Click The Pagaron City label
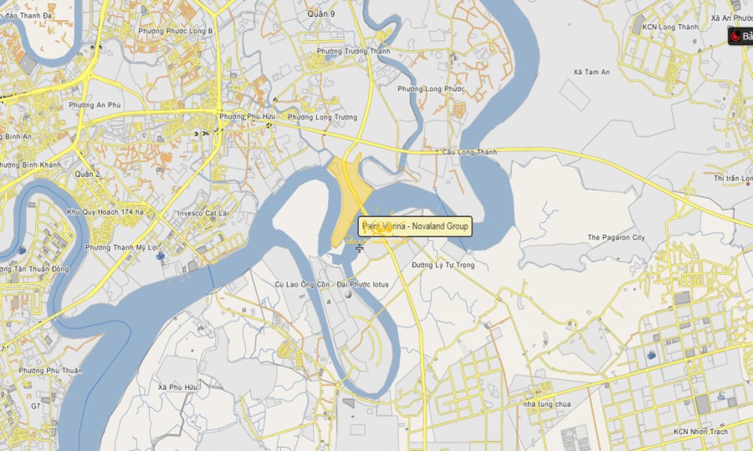753x451 pixels. click(x=616, y=238)
